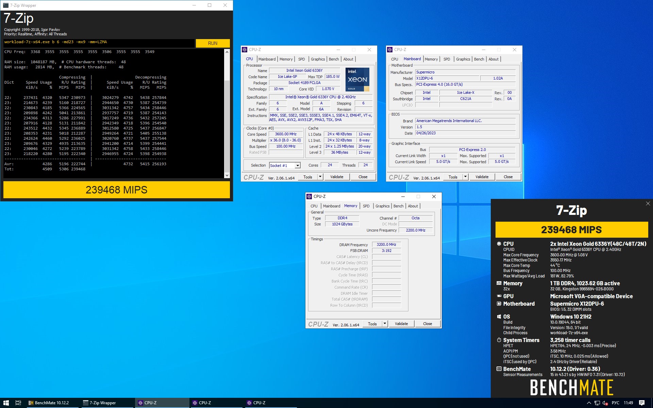Viewport: 653px width, 408px height.
Task: Minimize the CPU-Z Memory window
Action: click(403, 197)
